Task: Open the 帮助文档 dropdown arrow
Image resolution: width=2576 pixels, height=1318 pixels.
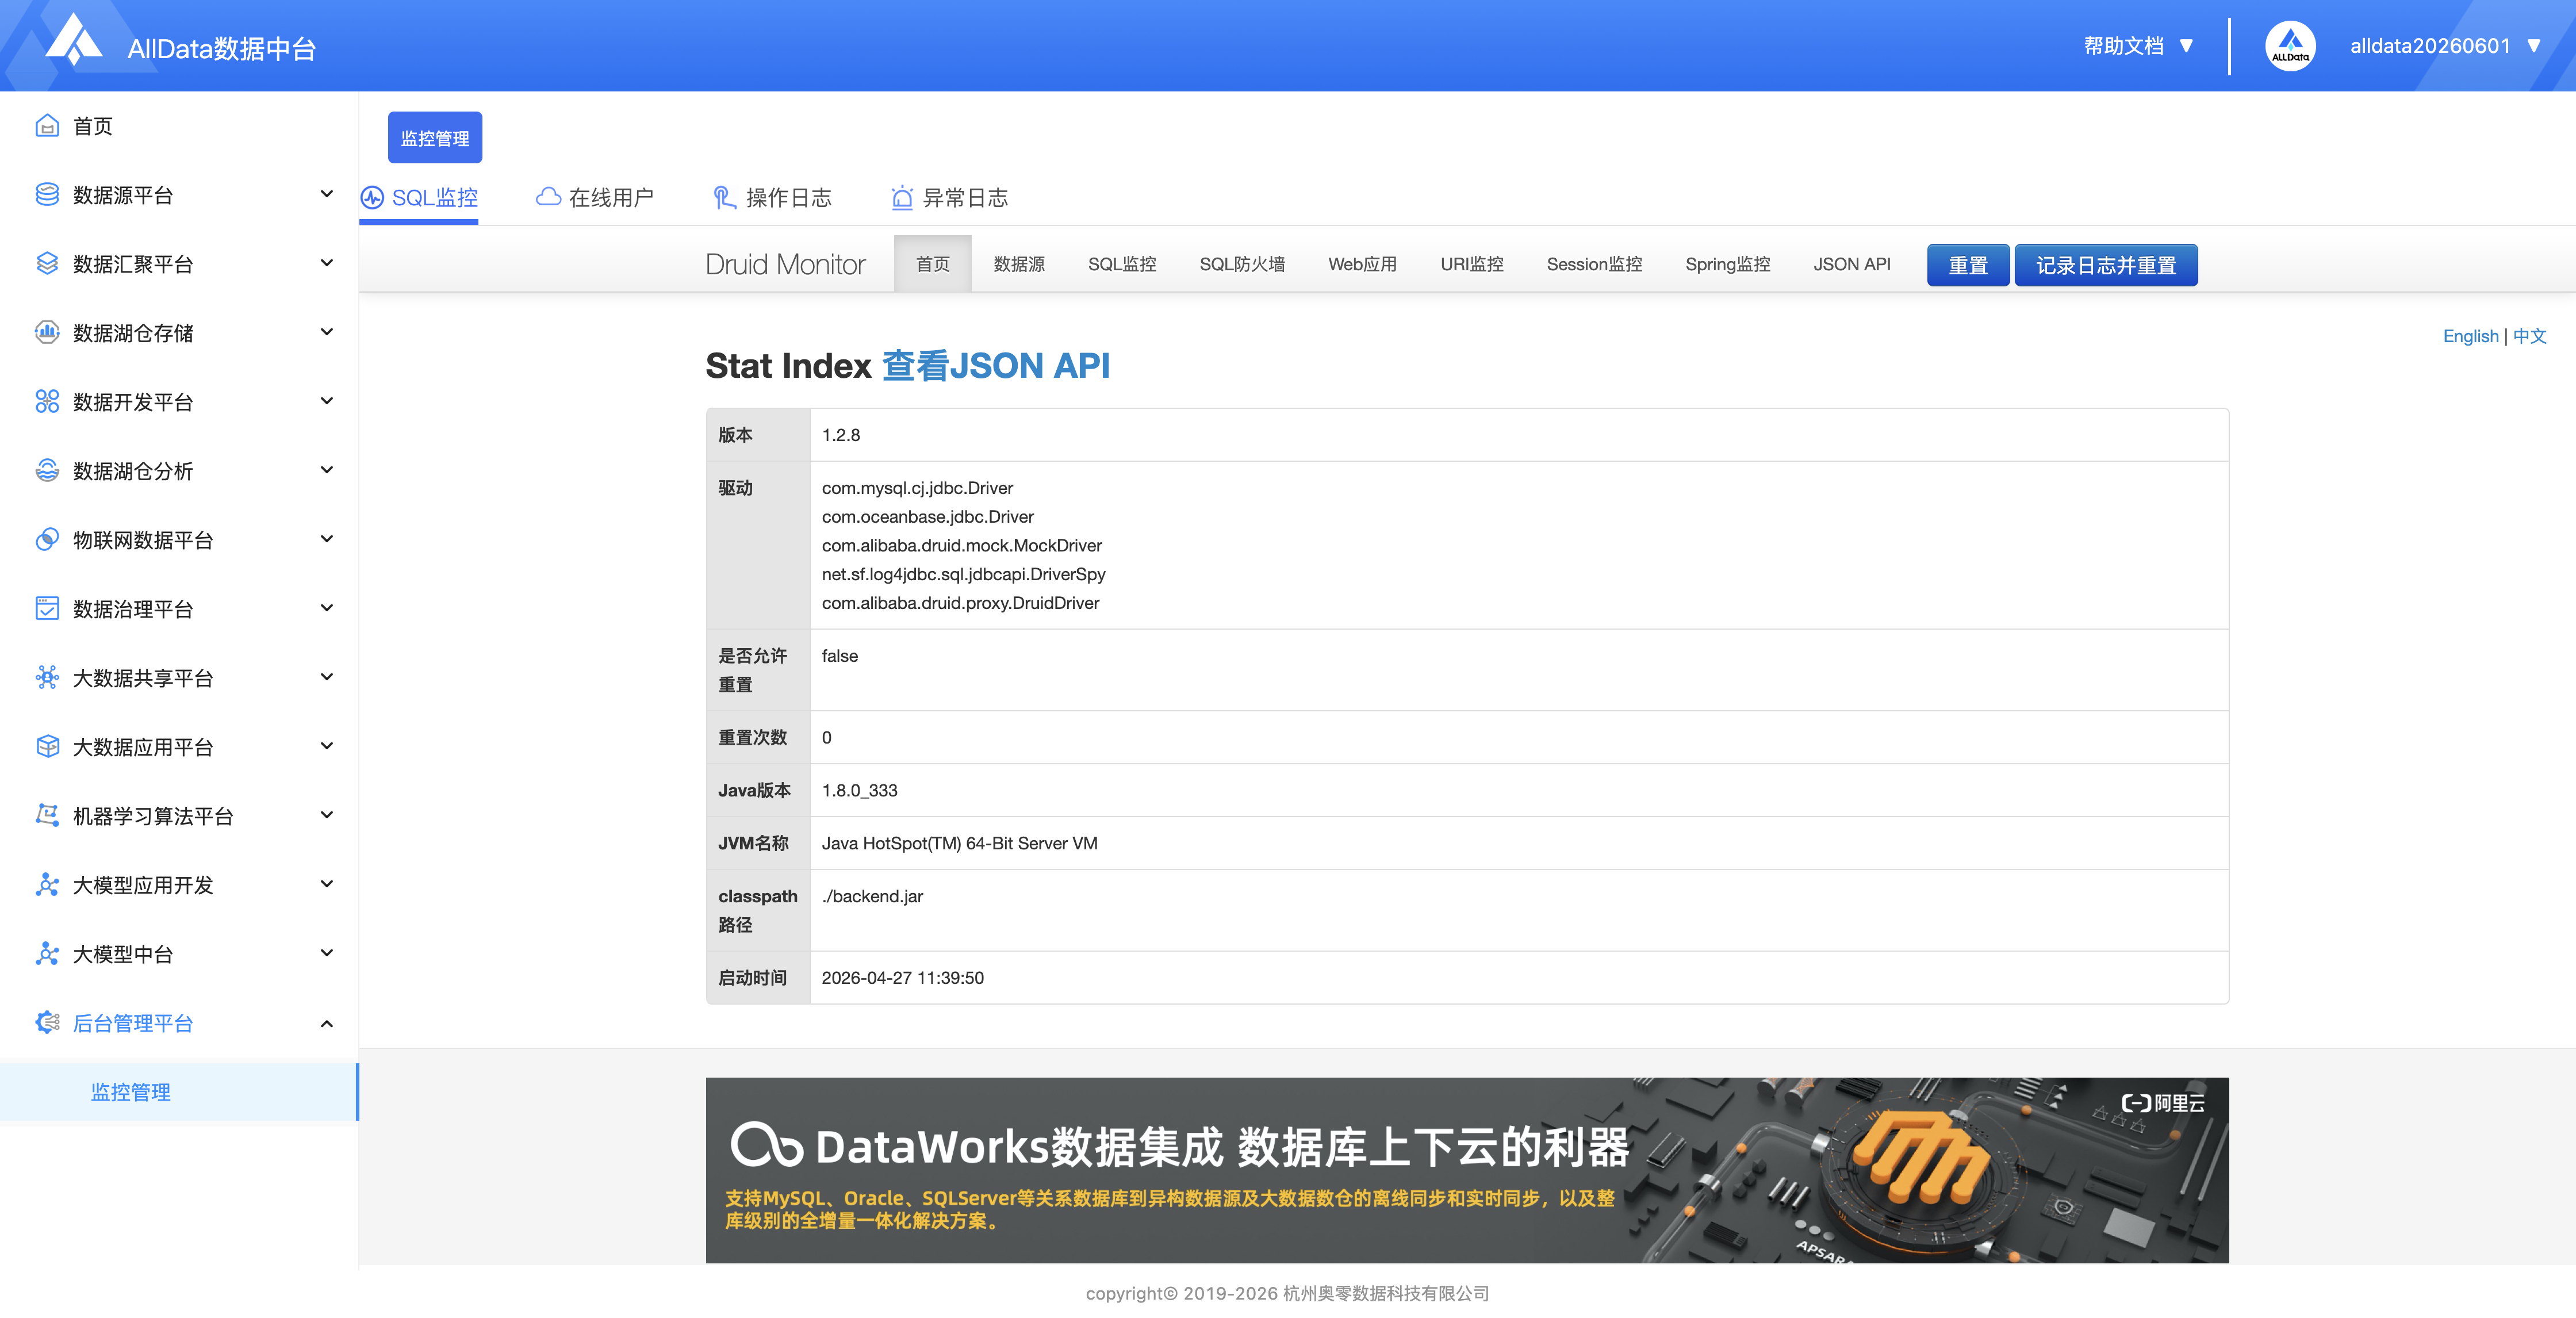Action: pyautogui.click(x=2186, y=46)
